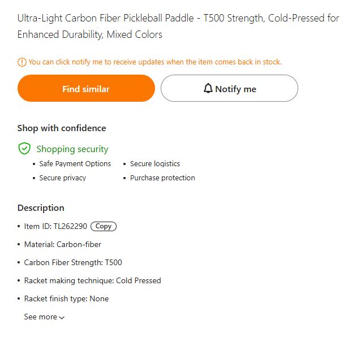Open Purchase protection details
The height and width of the screenshot is (342, 348).
pos(162,178)
